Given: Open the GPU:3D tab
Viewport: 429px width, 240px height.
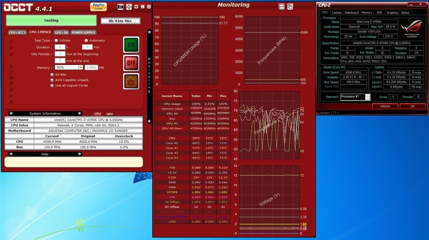Looking at the screenshot, I should (61, 32).
